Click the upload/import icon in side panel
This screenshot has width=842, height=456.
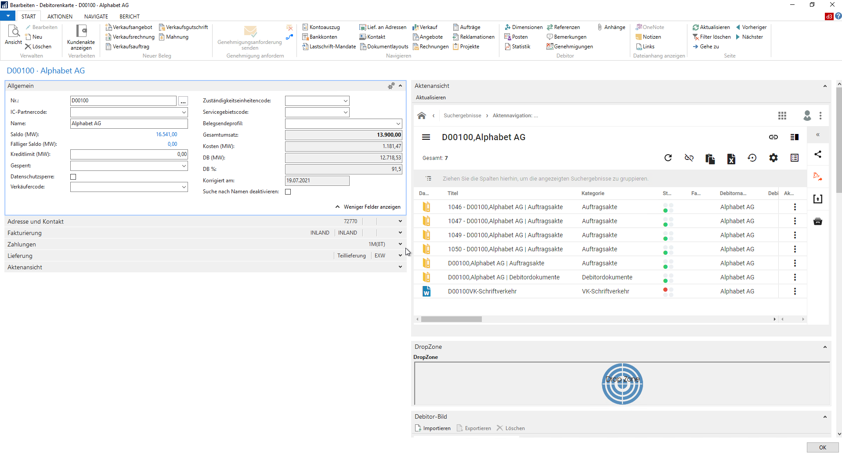818,199
